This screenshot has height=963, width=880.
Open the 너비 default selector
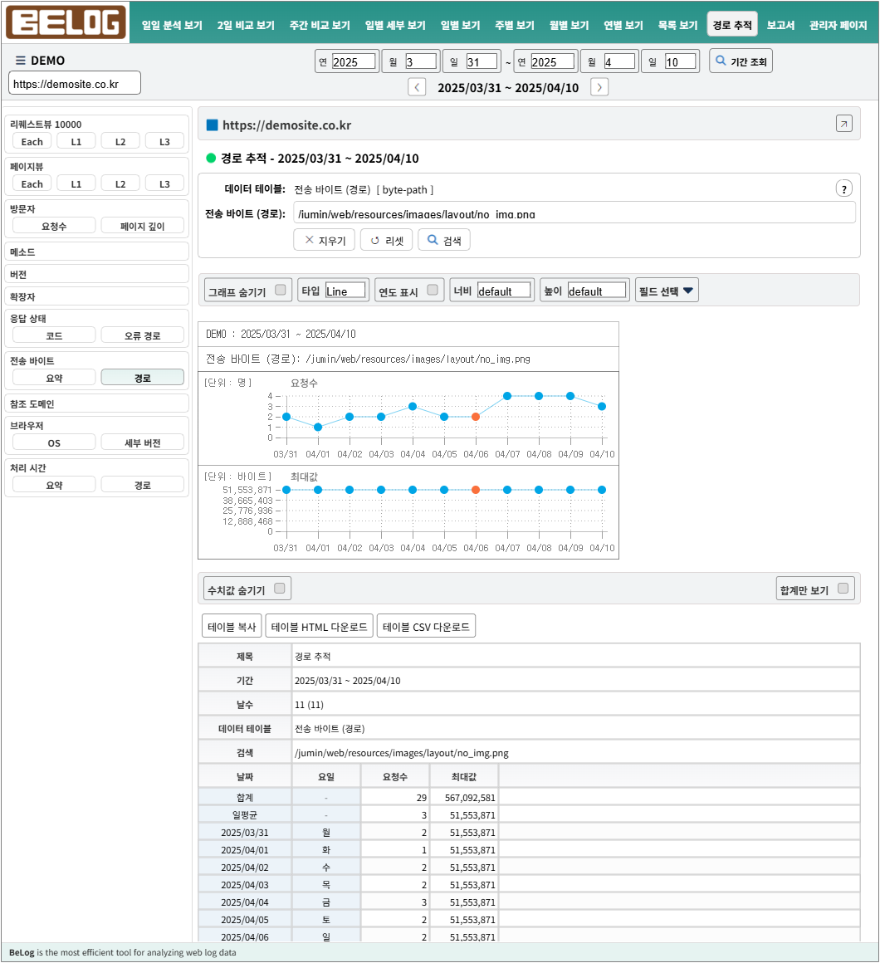coord(504,291)
